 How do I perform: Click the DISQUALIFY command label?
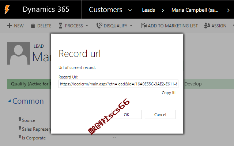116,26
